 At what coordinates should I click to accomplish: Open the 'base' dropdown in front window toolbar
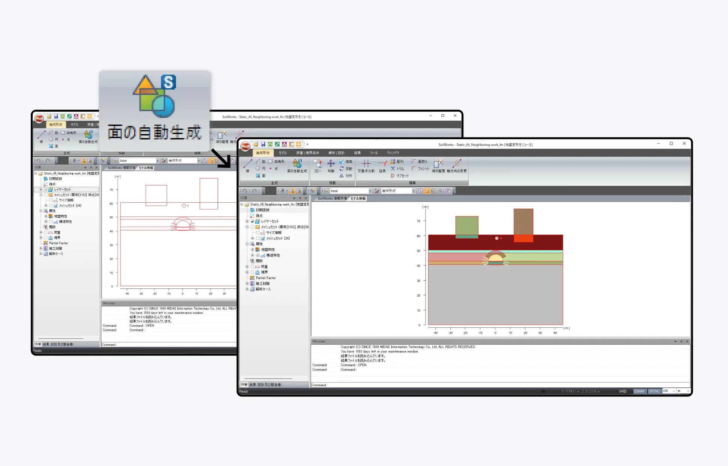(x=370, y=191)
